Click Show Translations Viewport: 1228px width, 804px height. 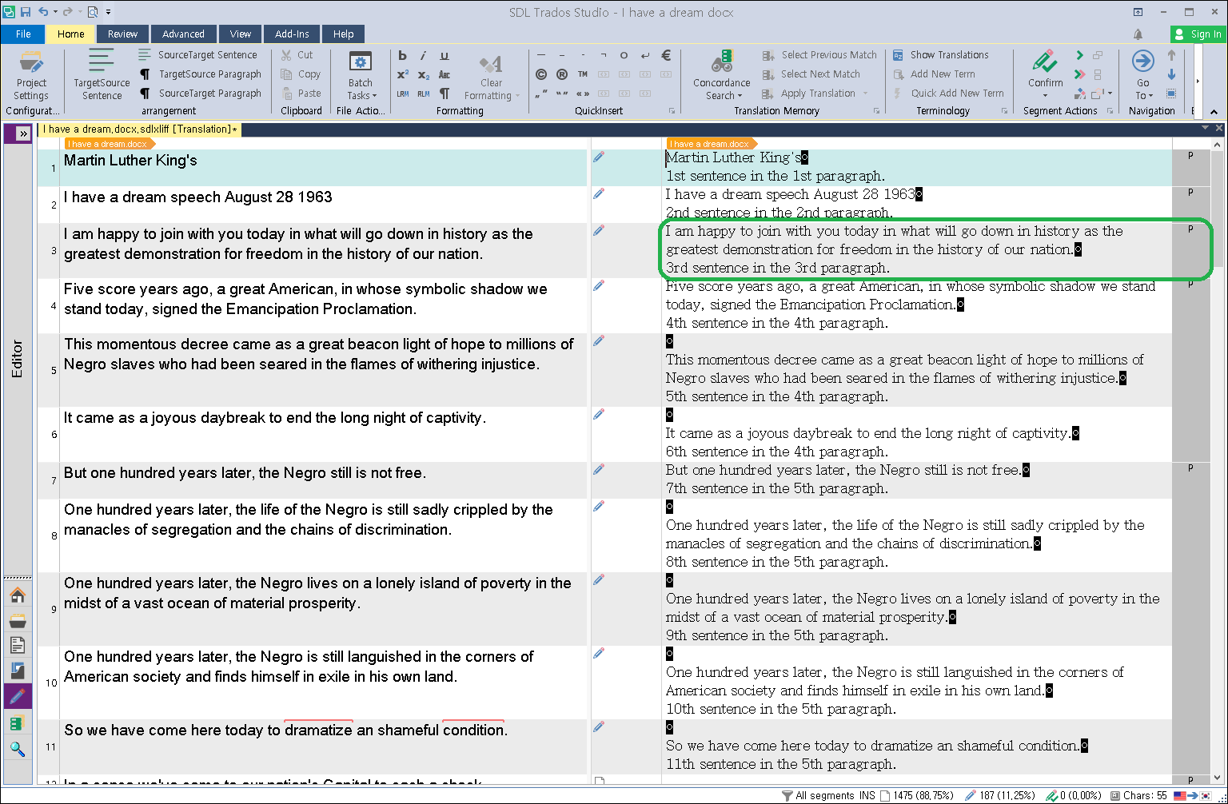coord(940,55)
